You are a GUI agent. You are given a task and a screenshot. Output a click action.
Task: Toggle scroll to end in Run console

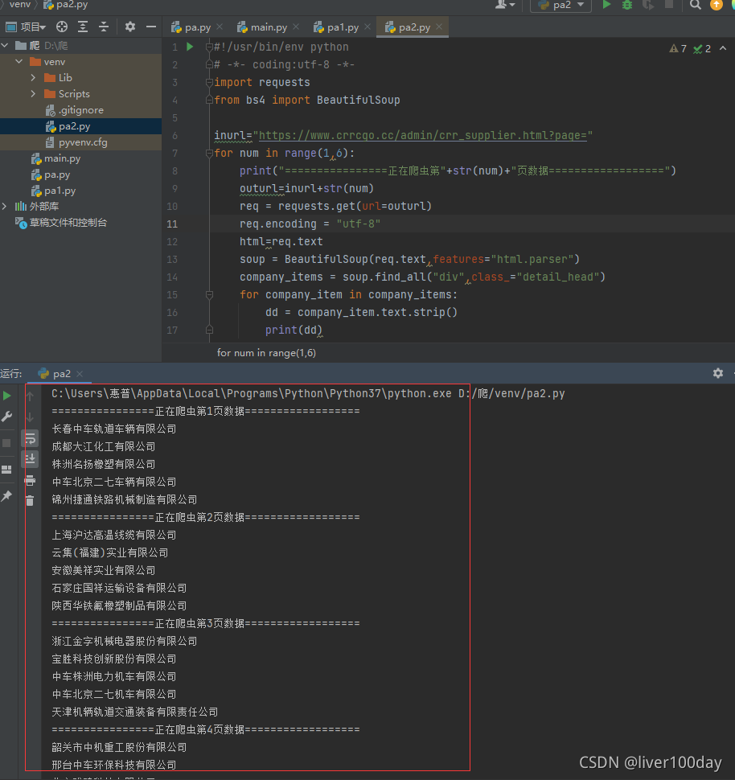[30, 458]
